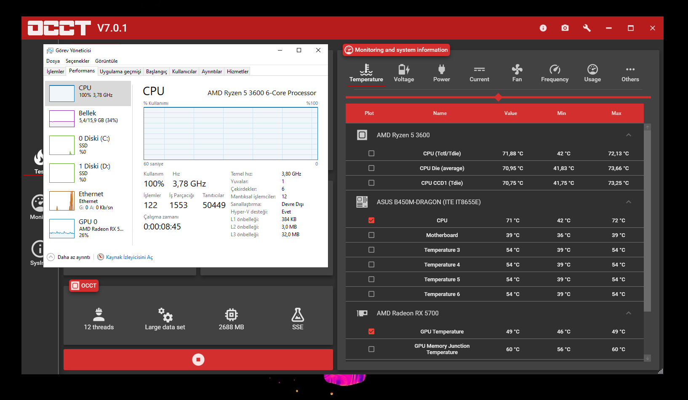Open OCCT settings wrench icon
This screenshot has height=400, width=688.
[587, 28]
